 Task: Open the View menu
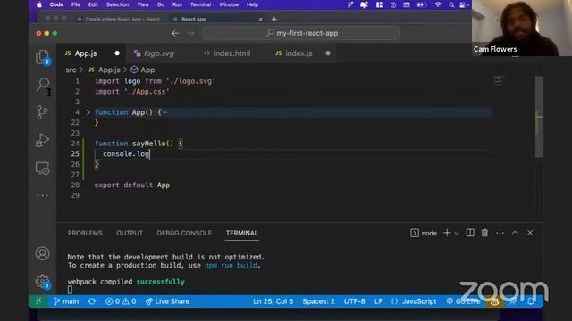143,4
